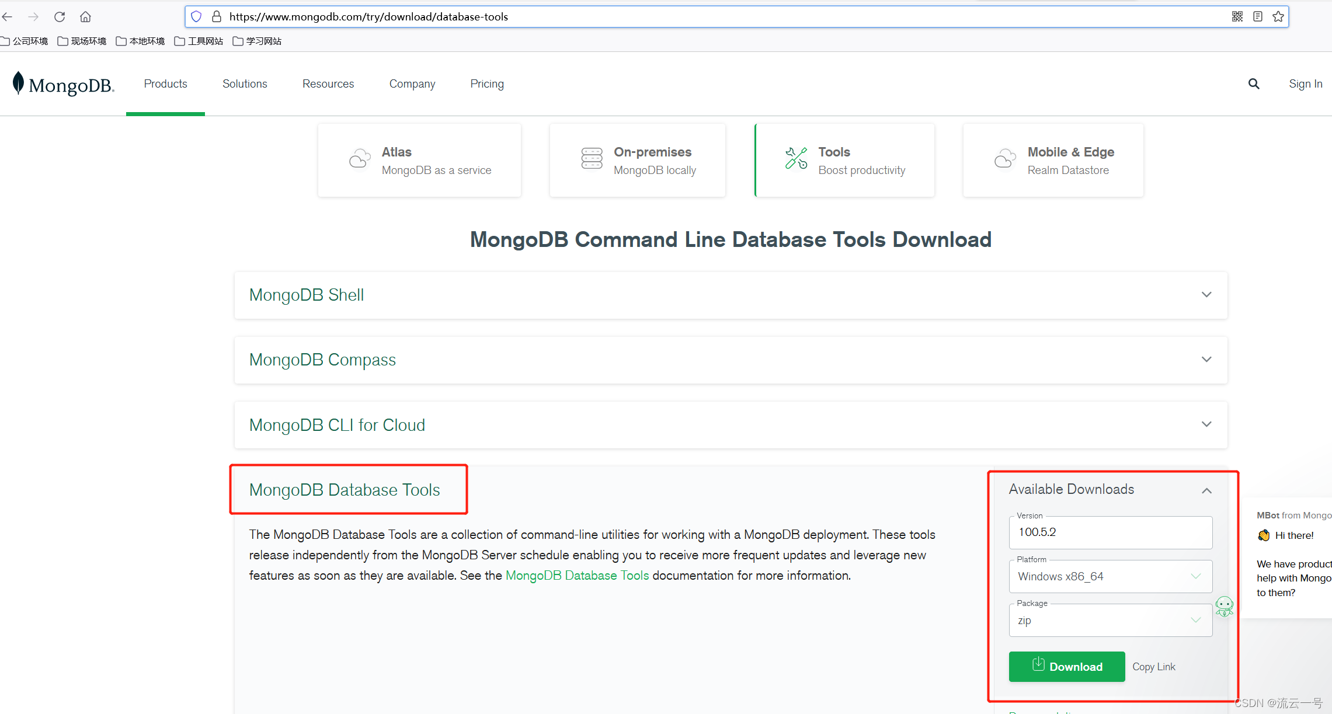Open the Company menu

pos(412,84)
